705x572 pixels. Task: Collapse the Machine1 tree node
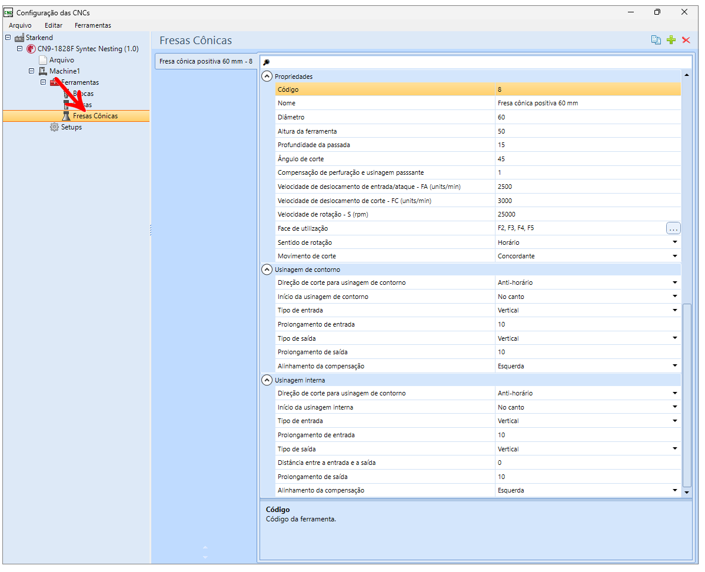[x=31, y=71]
